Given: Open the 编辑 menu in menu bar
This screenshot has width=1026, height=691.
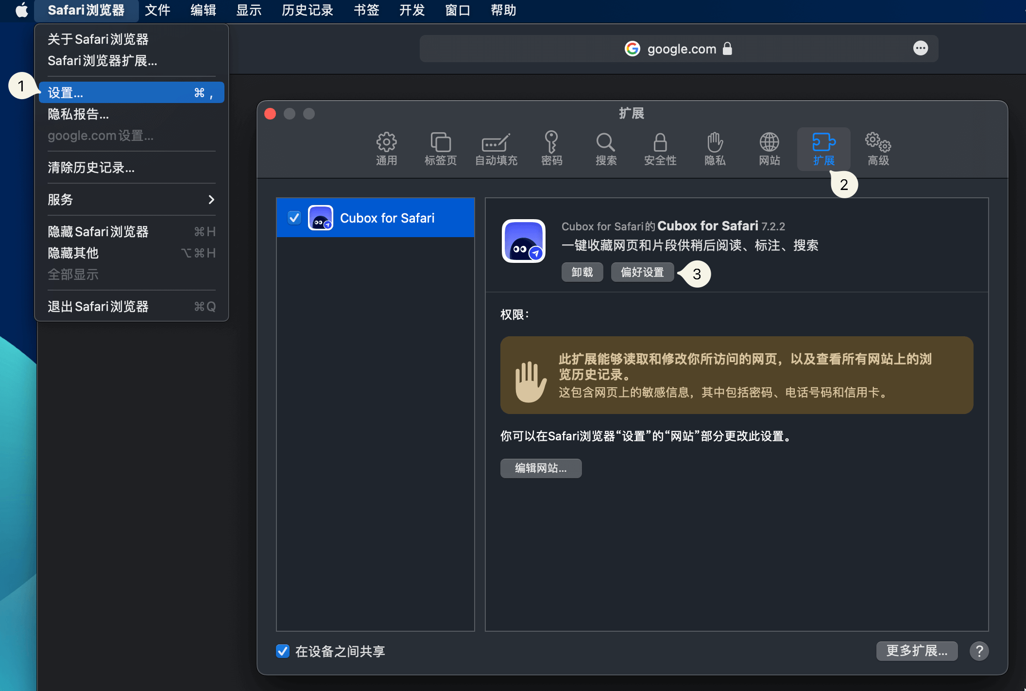Looking at the screenshot, I should pyautogui.click(x=203, y=10).
